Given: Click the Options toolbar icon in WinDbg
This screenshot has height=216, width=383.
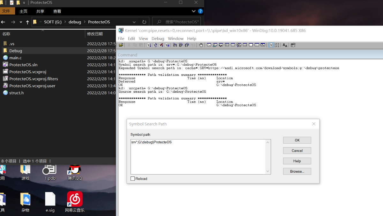Looking at the screenshot, I should pyautogui.click(x=293, y=45).
